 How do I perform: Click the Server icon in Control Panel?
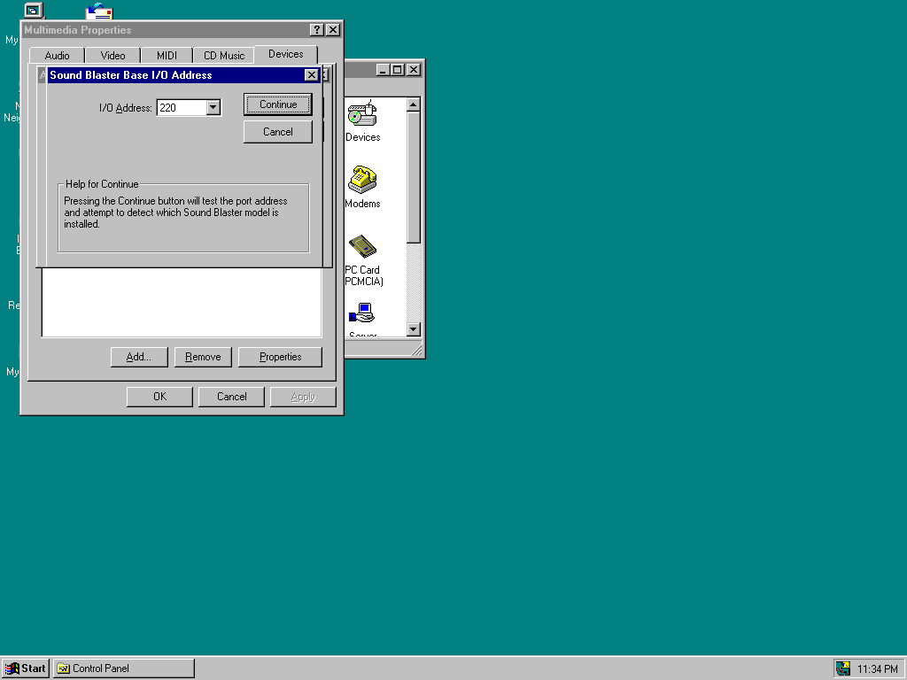362,314
